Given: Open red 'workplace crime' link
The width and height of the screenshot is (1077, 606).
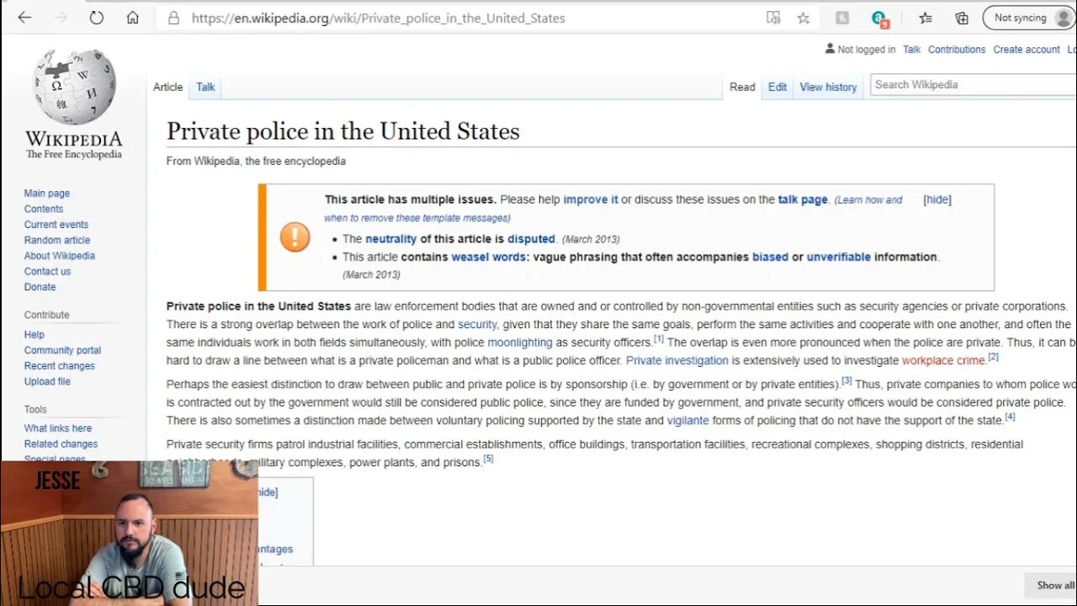Looking at the screenshot, I should click(943, 360).
